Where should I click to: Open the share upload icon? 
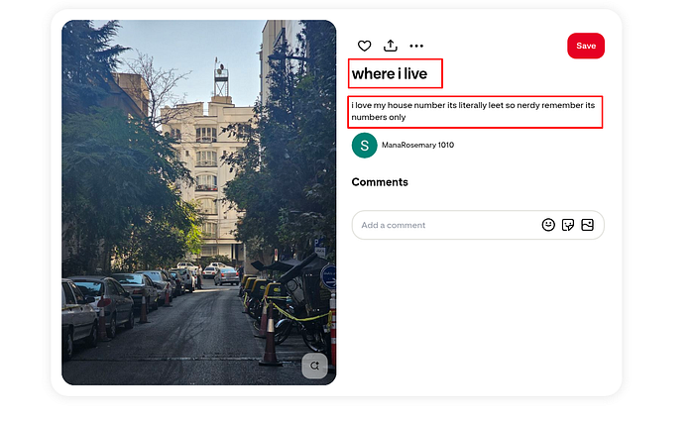click(391, 46)
